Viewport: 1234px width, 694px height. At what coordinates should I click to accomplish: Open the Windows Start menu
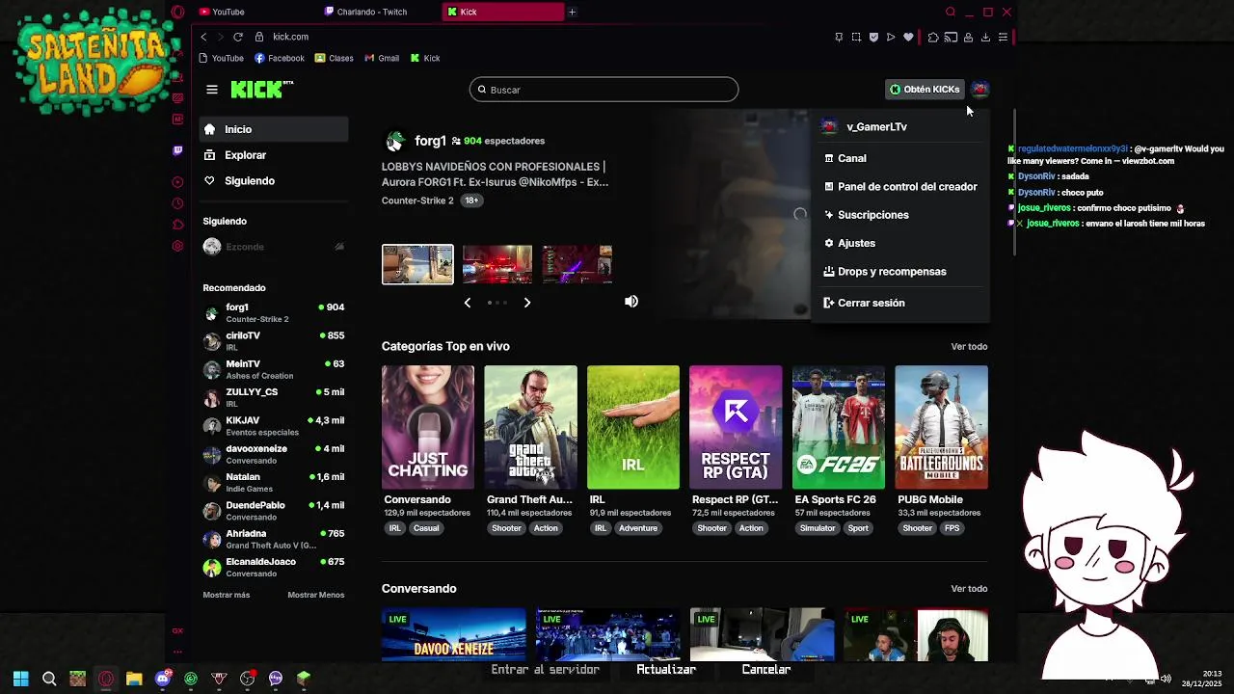click(21, 679)
